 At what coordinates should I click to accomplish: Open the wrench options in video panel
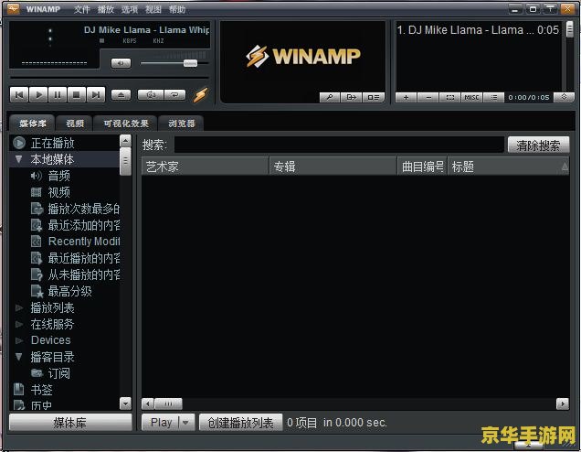tap(330, 97)
